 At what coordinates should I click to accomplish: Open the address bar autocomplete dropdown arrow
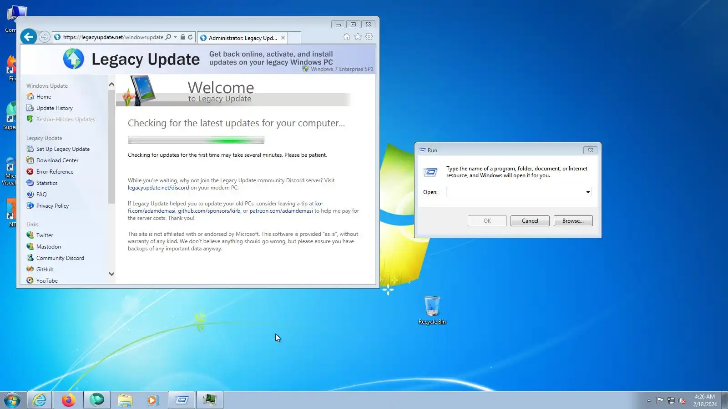(x=175, y=37)
